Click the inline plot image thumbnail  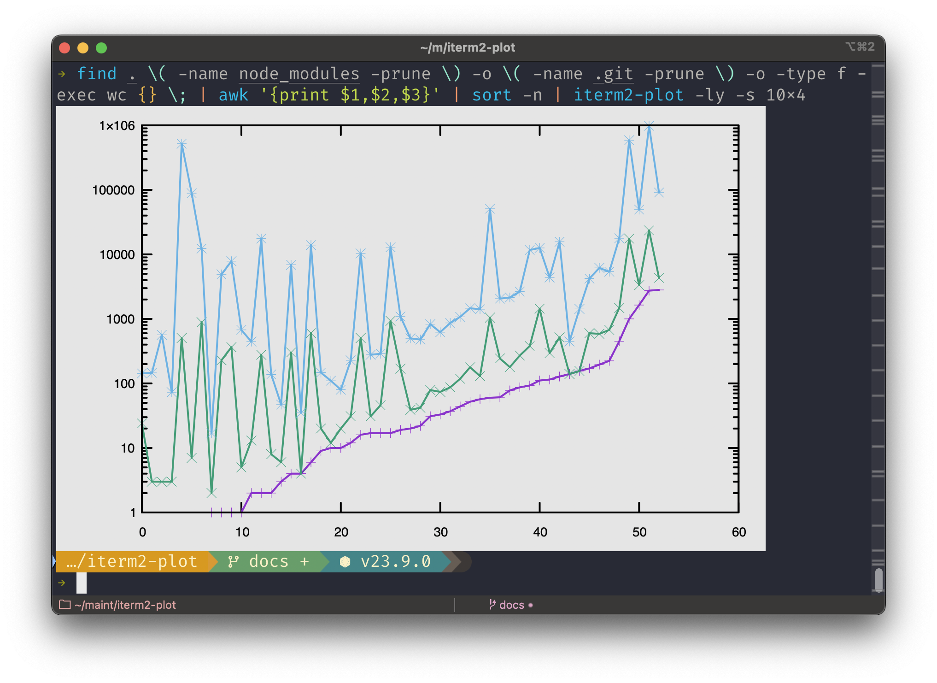pos(410,328)
